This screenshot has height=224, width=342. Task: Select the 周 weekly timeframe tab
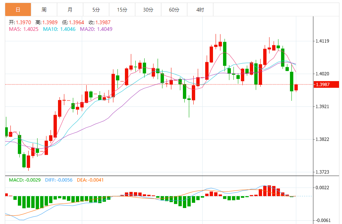point(44,10)
